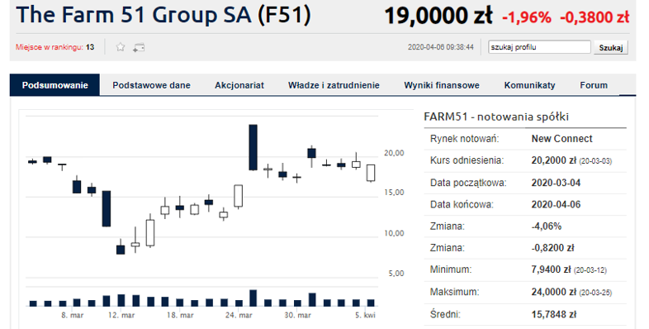Click the 24. mar date axis label
The width and height of the screenshot is (649, 329).
point(239,315)
